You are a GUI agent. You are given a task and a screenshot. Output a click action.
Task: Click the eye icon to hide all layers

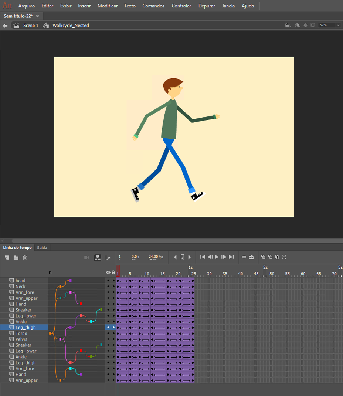click(x=108, y=273)
